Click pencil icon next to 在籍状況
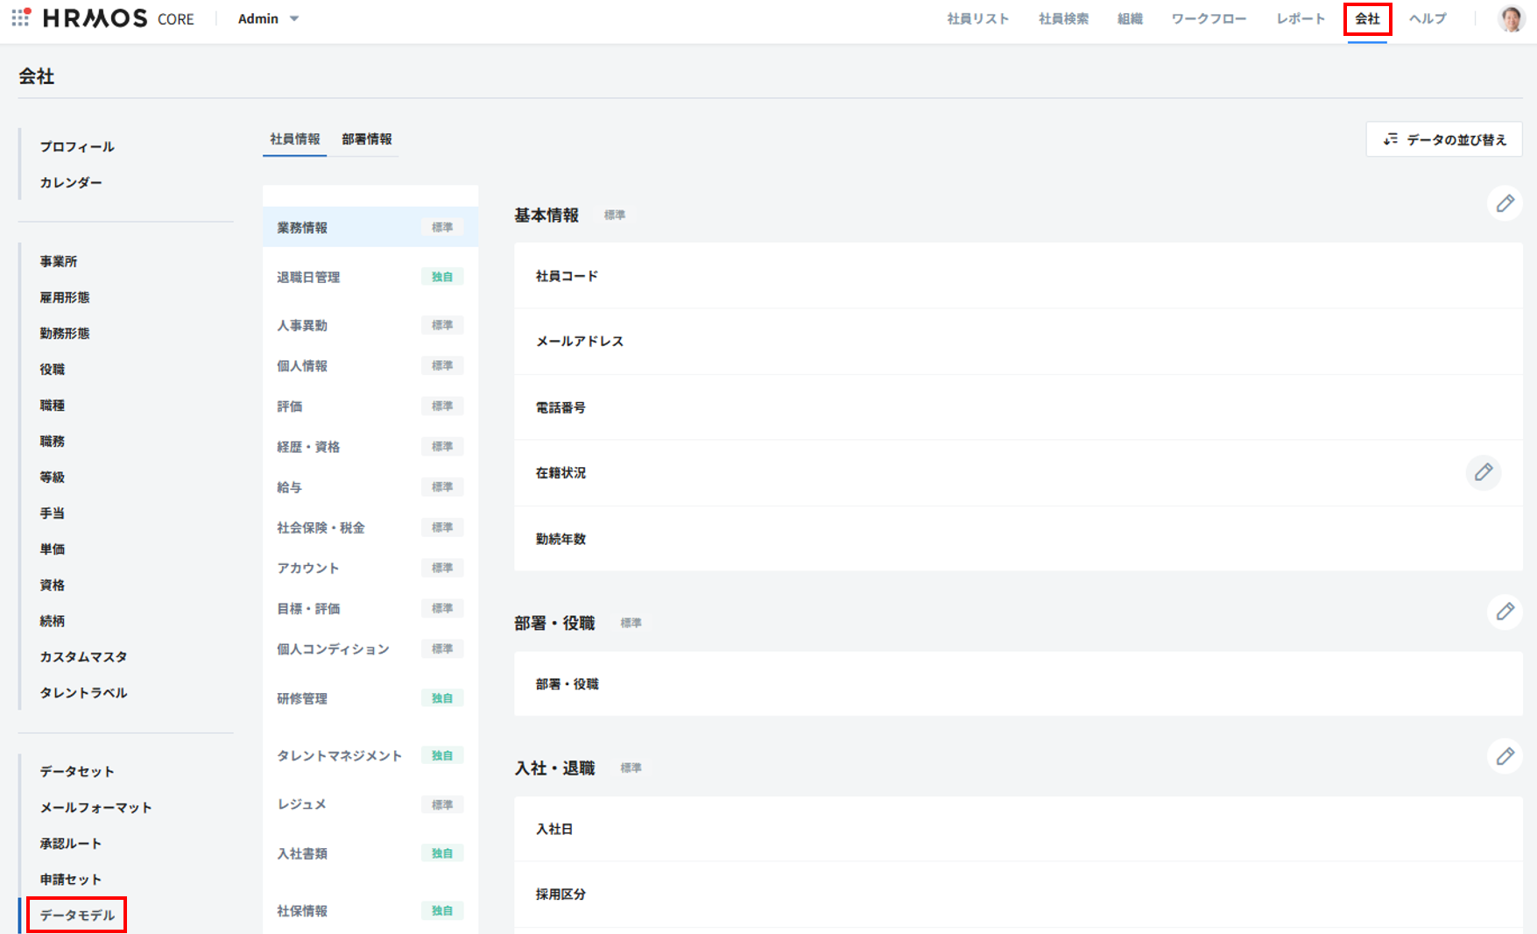 click(x=1483, y=472)
